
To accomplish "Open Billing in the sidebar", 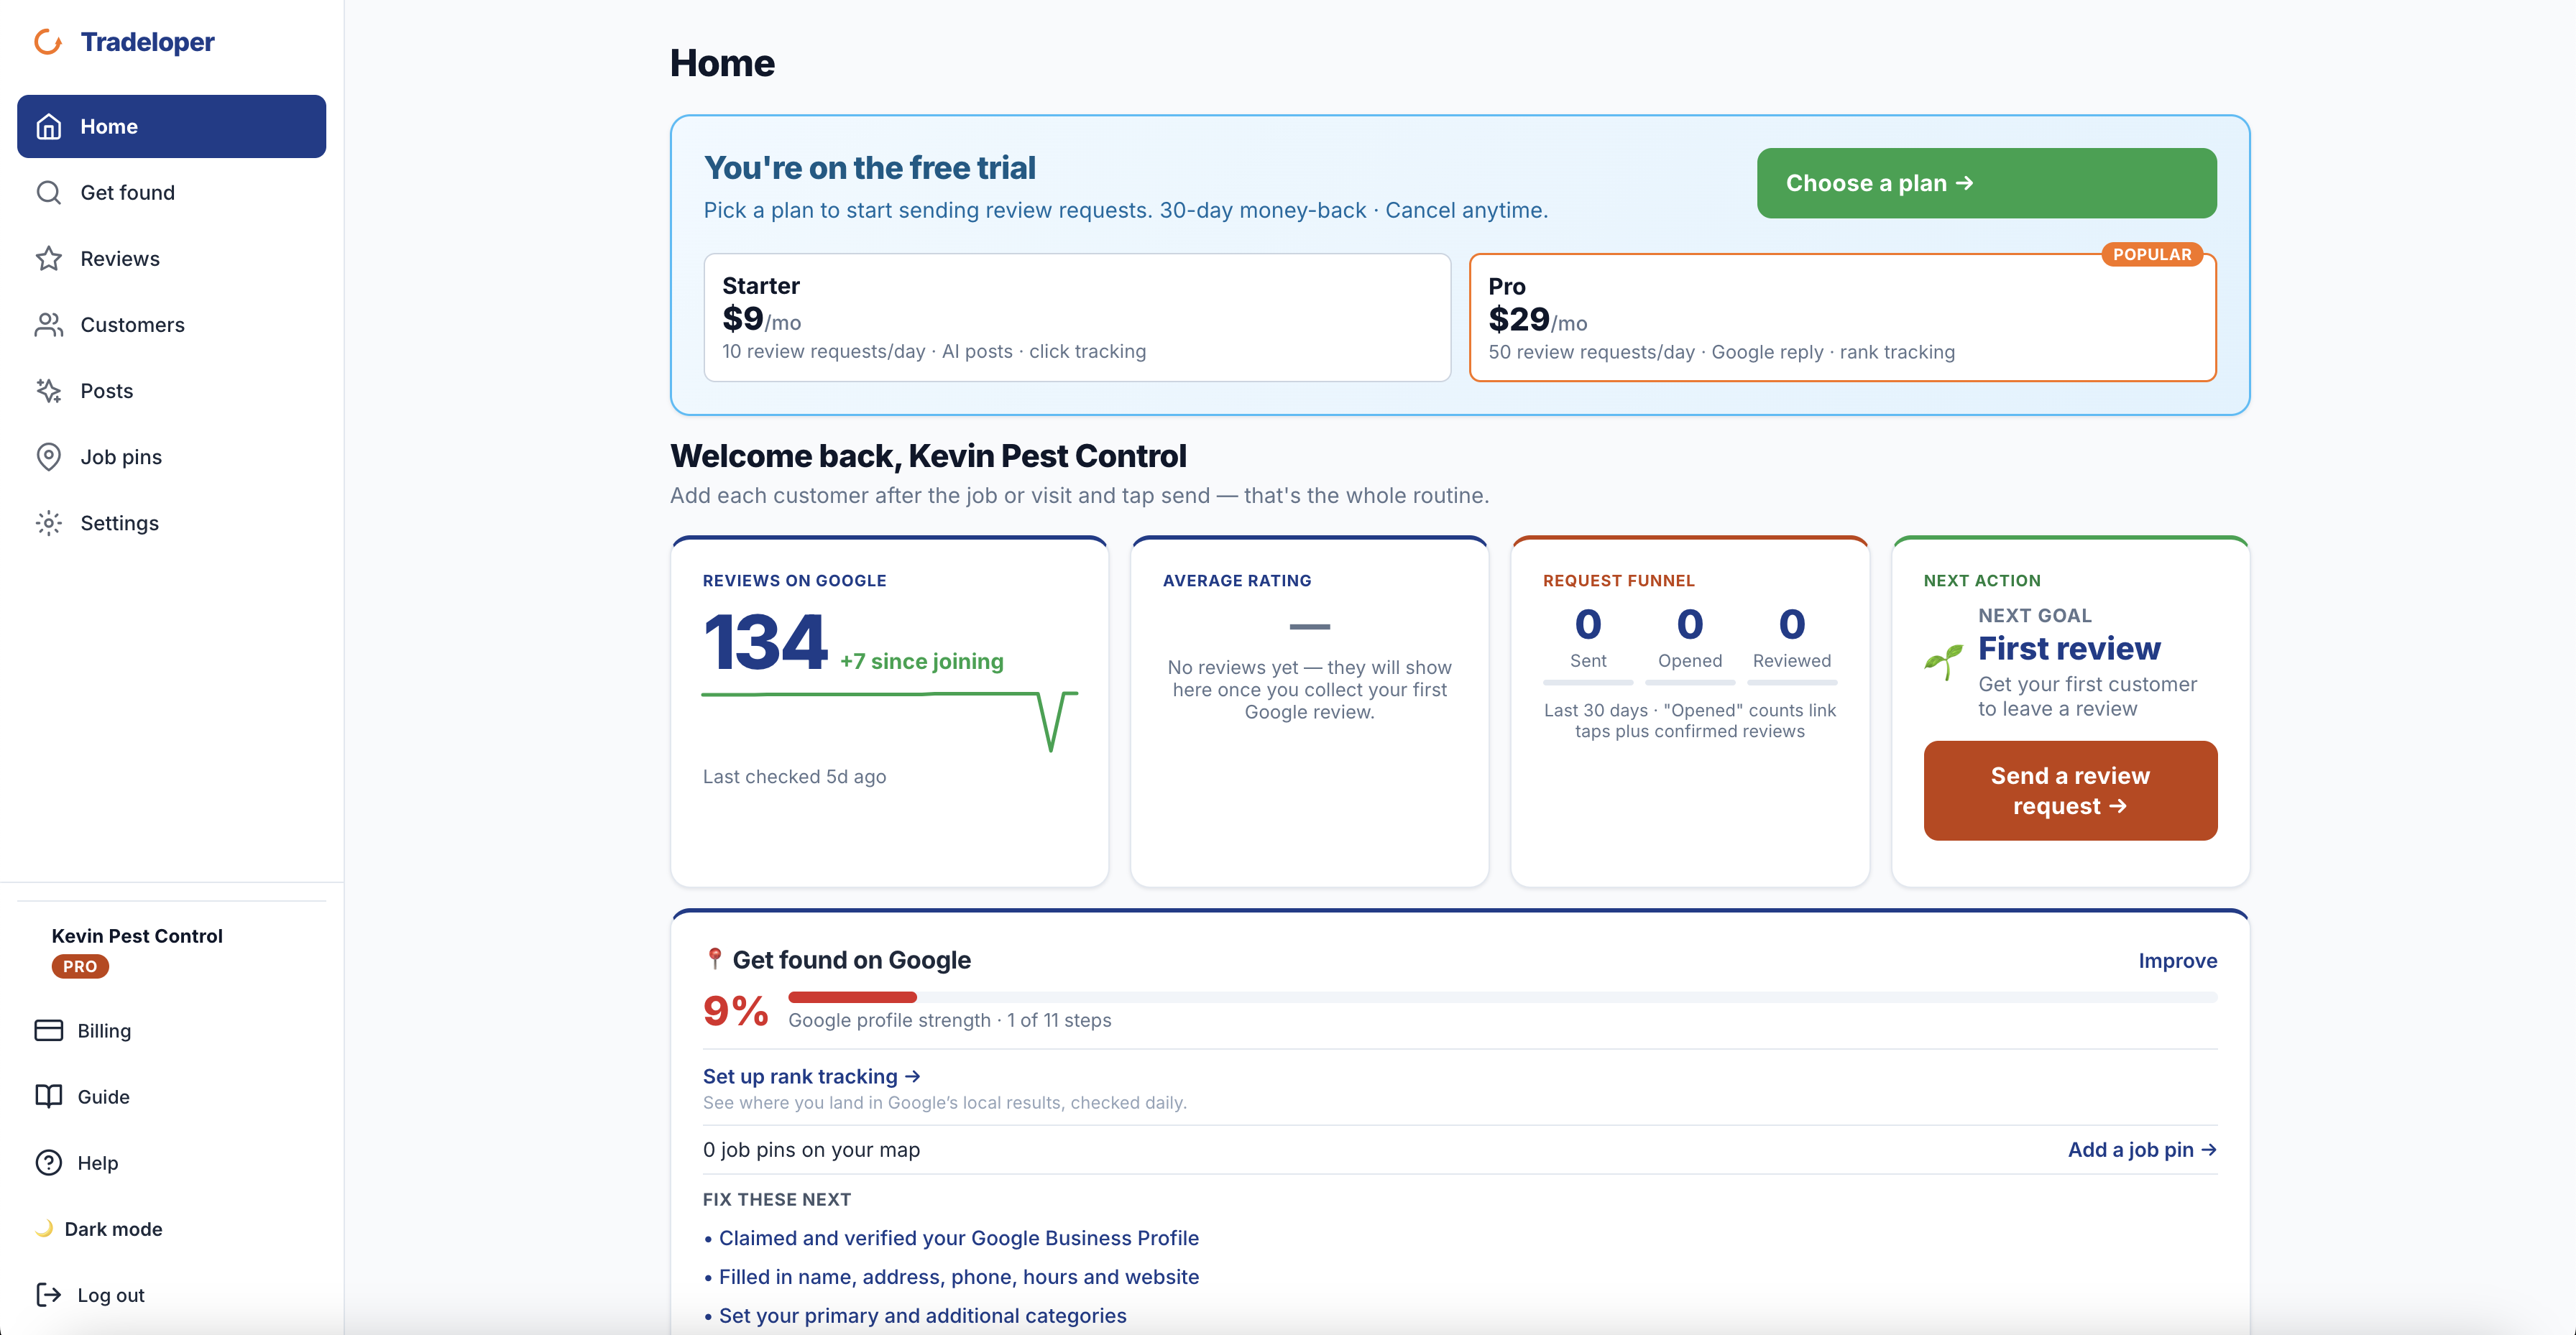I will [x=171, y=1031].
